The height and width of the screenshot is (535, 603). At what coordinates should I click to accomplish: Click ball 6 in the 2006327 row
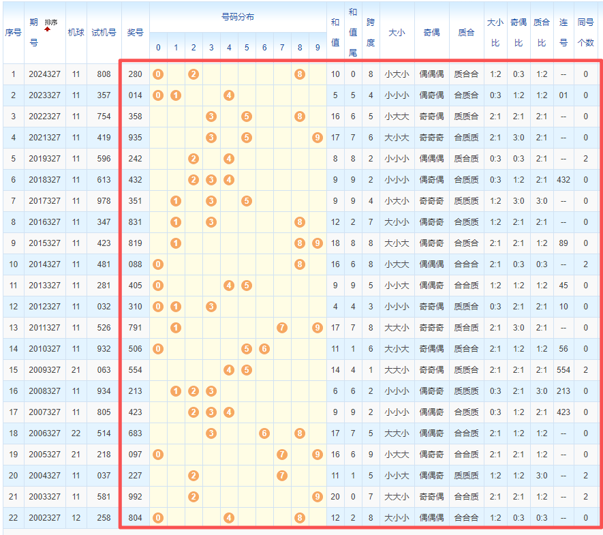264,433
